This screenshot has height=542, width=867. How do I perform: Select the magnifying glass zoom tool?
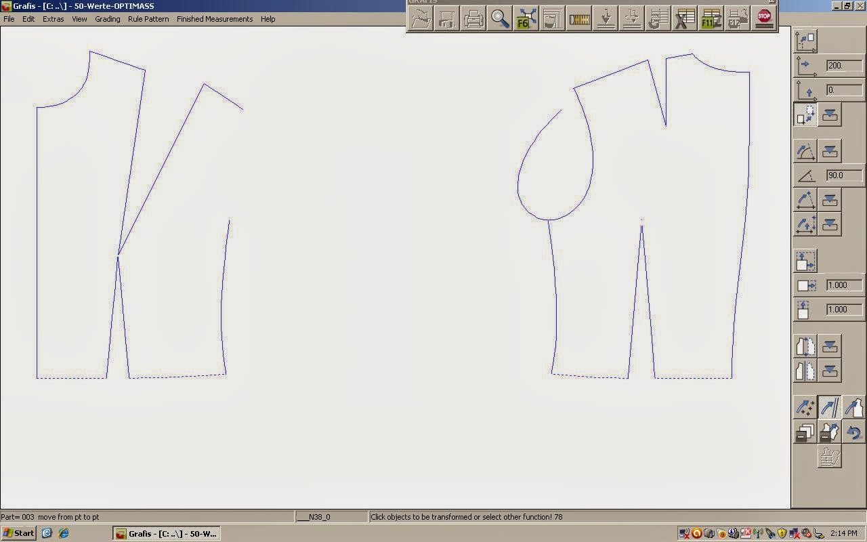500,18
